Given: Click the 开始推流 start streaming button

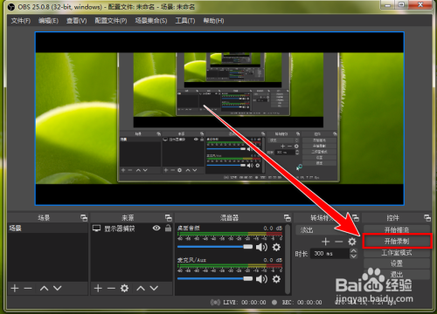Looking at the screenshot, I should (397, 229).
